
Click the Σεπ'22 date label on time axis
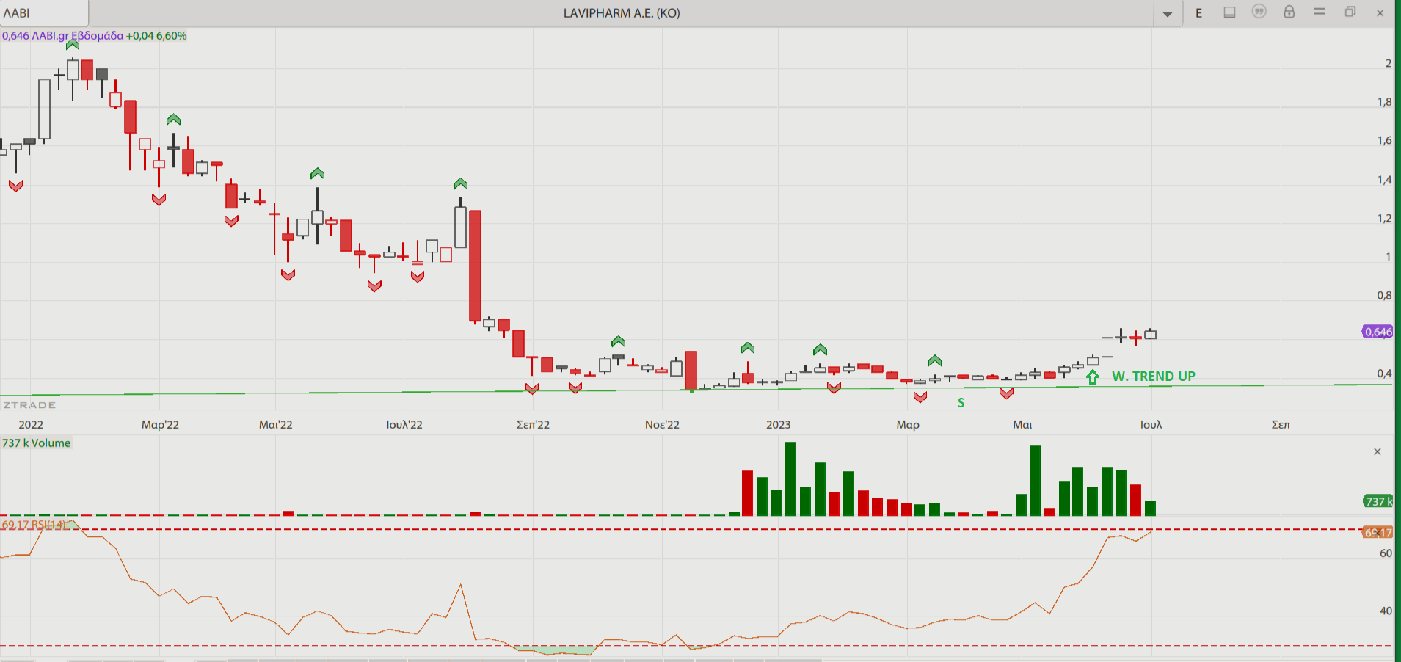coord(533,424)
